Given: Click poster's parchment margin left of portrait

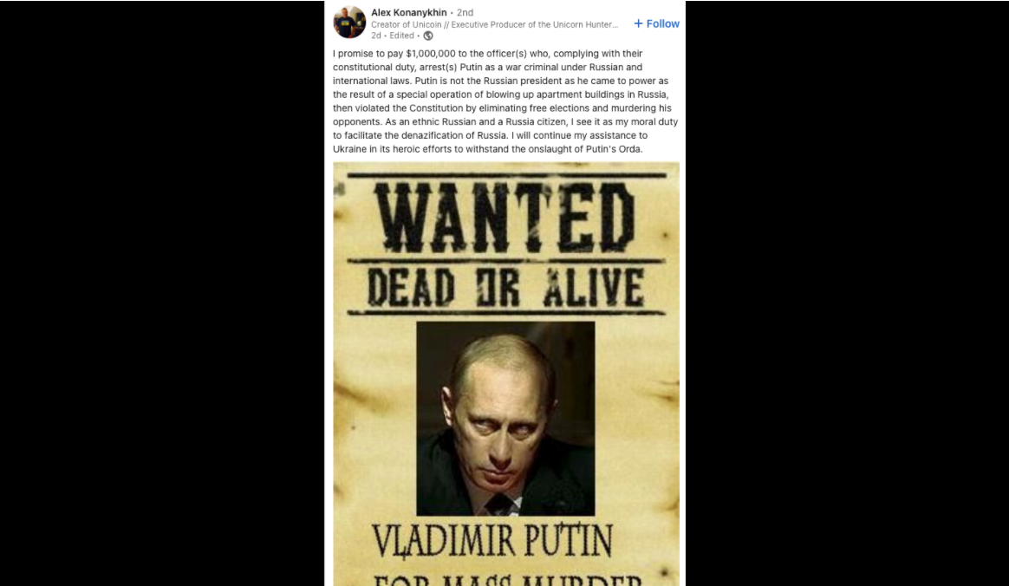Looking at the screenshot, I should (x=375, y=418).
